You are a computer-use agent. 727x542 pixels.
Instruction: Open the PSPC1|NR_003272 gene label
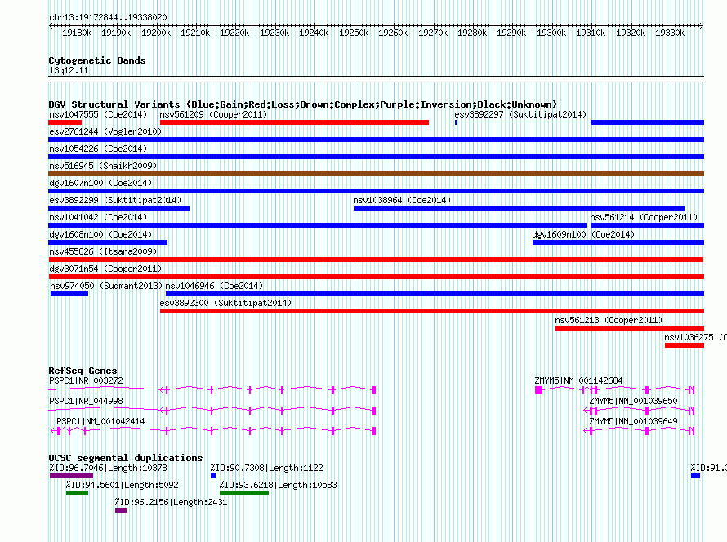point(86,380)
